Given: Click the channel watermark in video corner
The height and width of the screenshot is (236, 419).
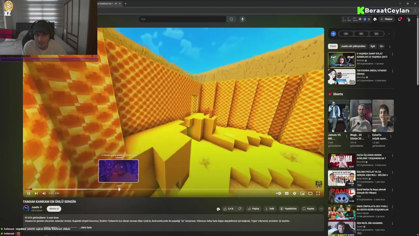Looking at the screenshot, I should [x=319, y=184].
